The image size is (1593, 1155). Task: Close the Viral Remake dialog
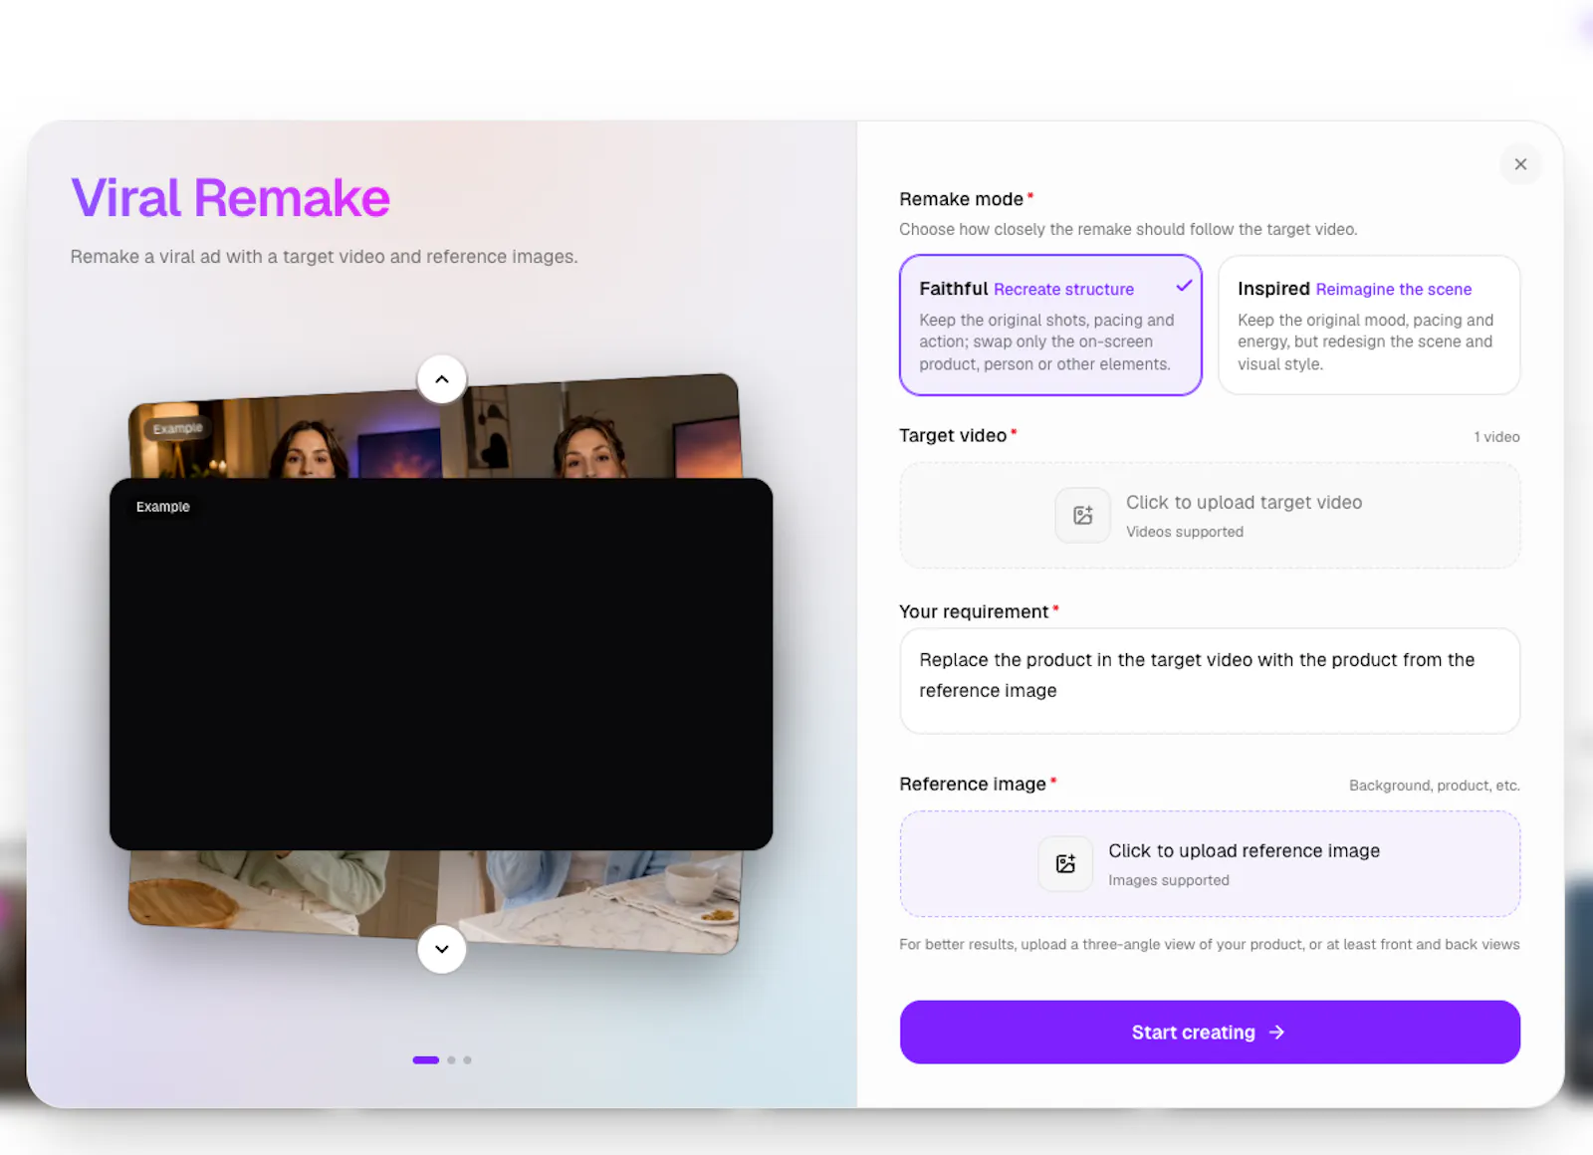pos(1520,164)
